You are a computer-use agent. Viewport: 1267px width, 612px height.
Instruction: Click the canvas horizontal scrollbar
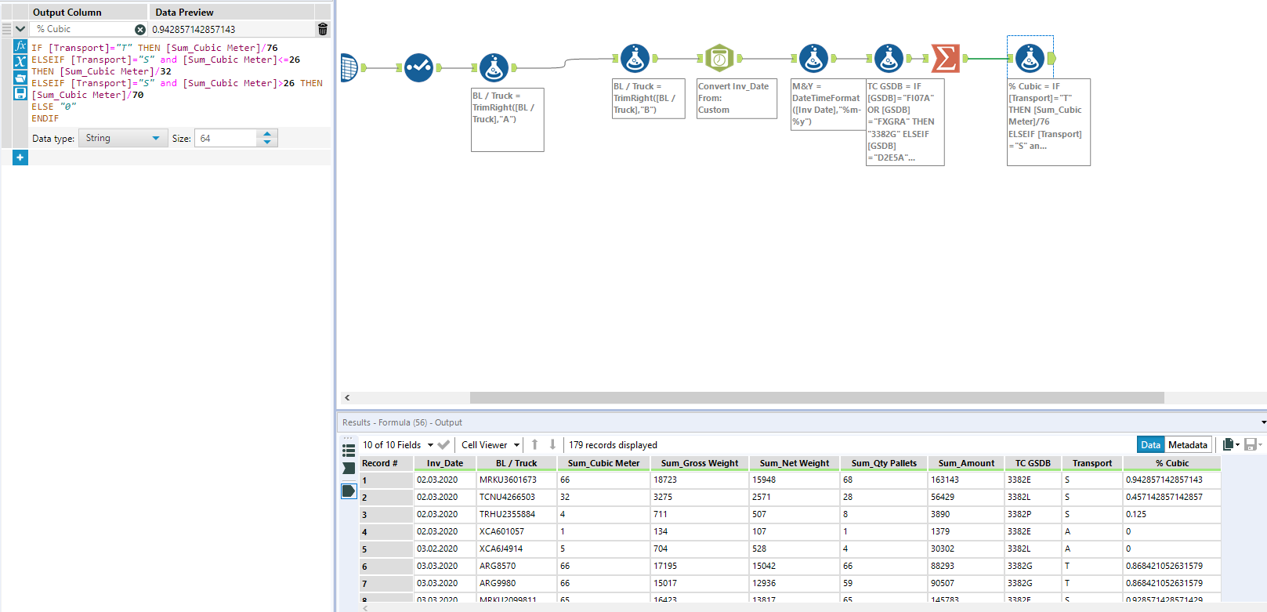point(816,397)
